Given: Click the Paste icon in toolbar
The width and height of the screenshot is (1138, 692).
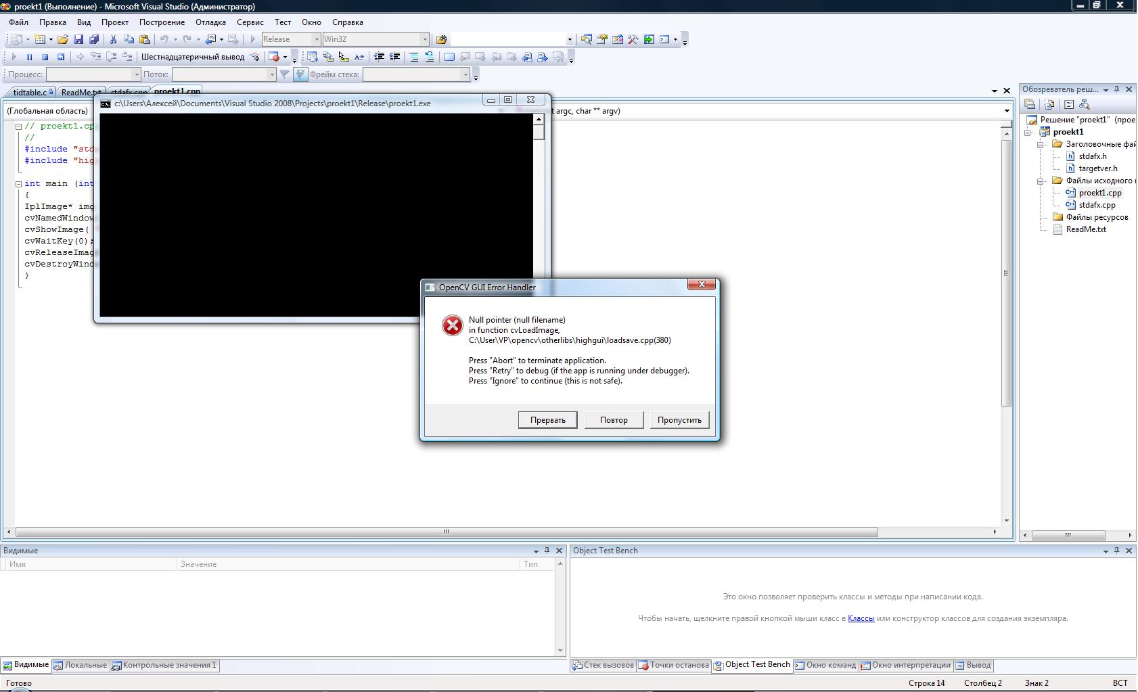Looking at the screenshot, I should [x=144, y=39].
